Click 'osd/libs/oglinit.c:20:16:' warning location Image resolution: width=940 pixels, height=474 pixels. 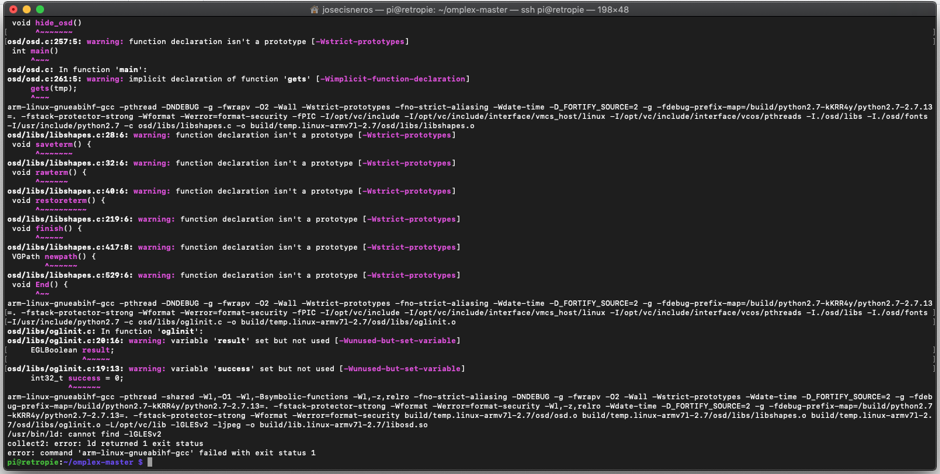point(65,340)
